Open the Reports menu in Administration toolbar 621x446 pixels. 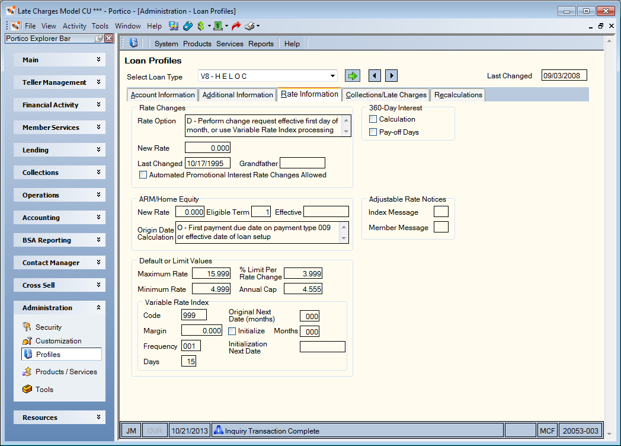261,44
